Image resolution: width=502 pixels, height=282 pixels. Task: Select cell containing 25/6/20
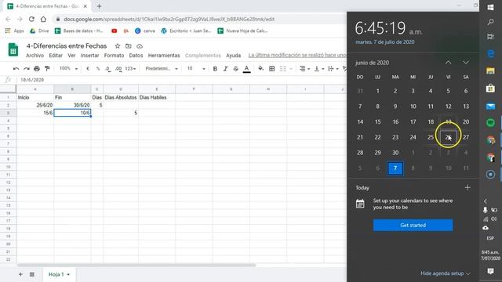(35, 105)
